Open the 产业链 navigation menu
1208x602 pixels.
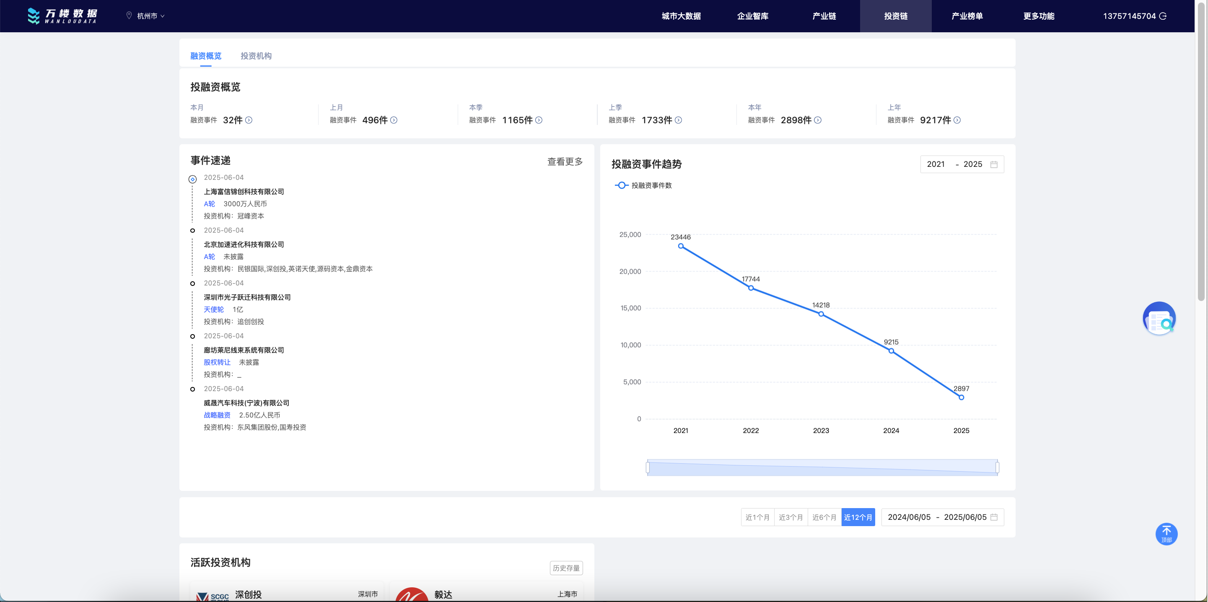[824, 16]
